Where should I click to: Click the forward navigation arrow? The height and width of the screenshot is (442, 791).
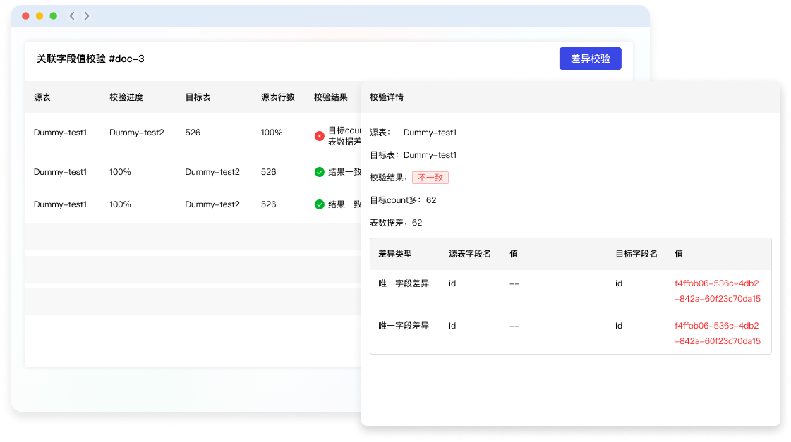coord(86,15)
